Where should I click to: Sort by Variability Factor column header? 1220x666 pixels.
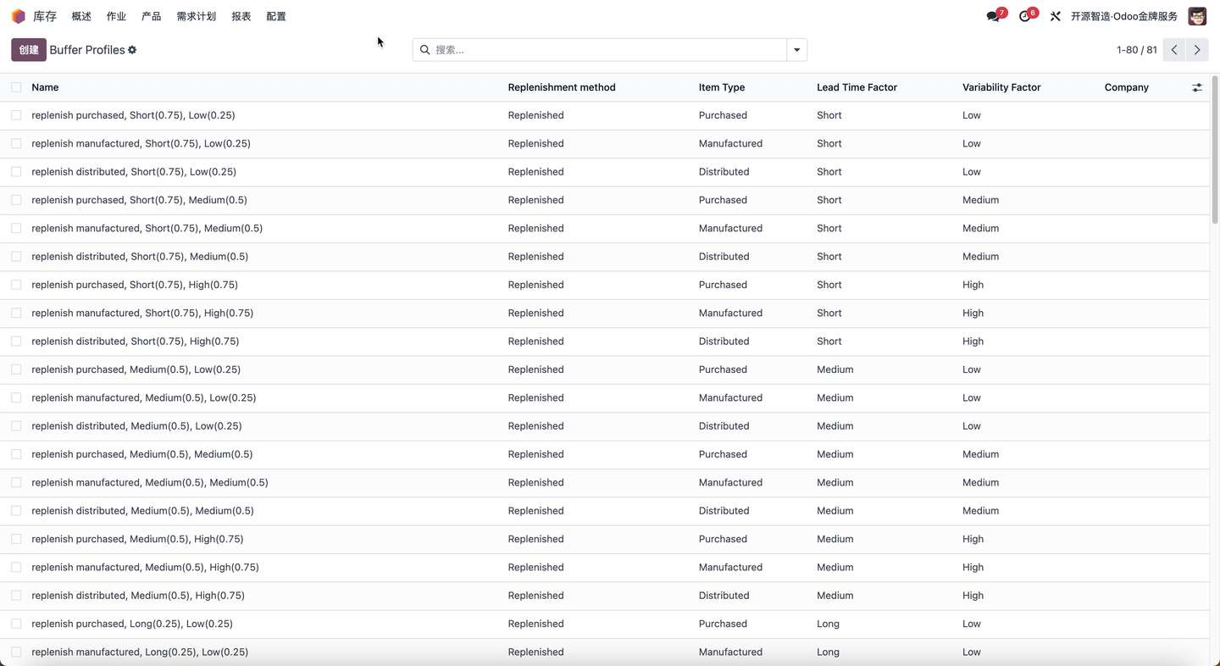[1001, 87]
